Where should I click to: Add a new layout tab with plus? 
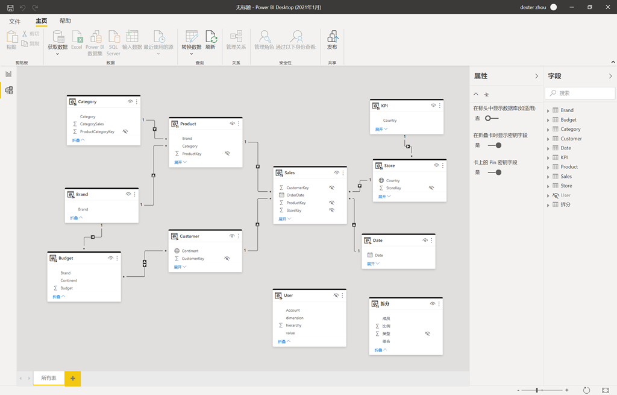73,379
